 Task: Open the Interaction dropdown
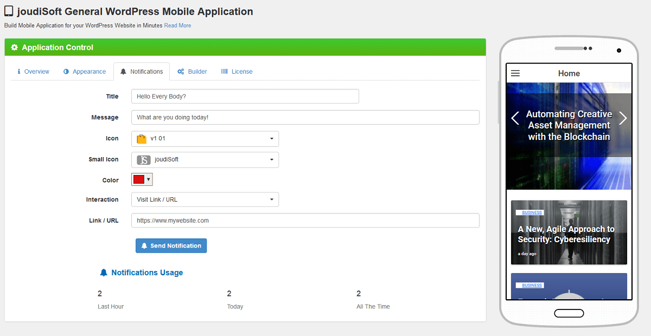pos(205,199)
